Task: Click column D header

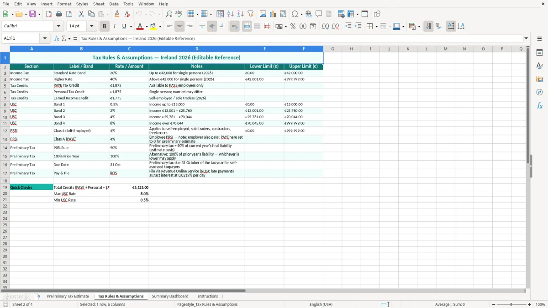Action: click(197, 49)
